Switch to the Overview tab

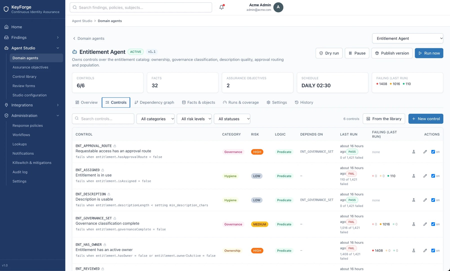(x=86, y=102)
